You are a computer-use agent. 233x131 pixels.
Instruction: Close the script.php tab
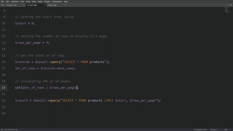tap(44, 5)
